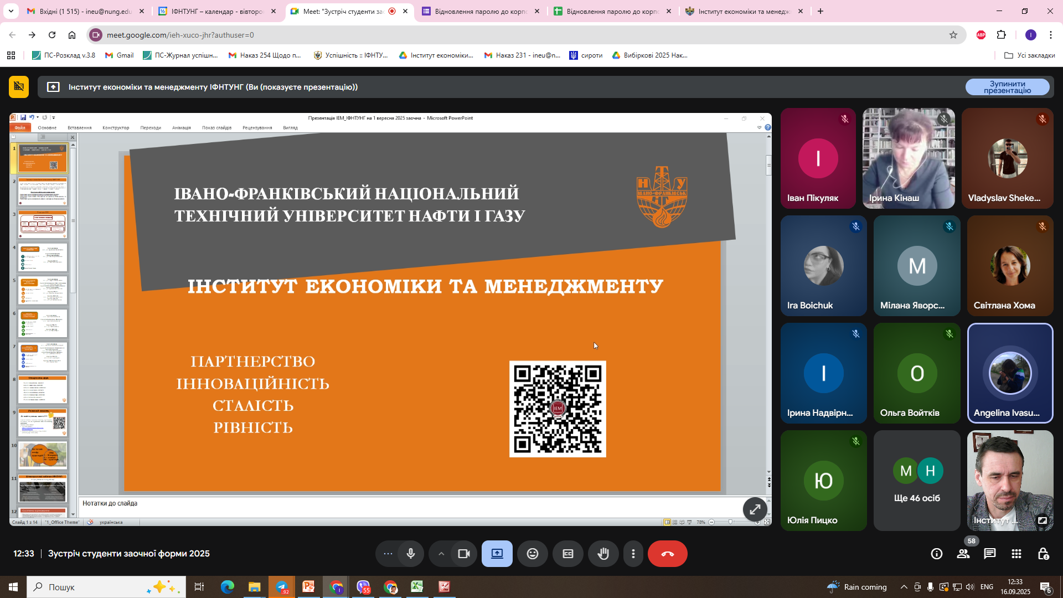Open the meeting details info icon
The image size is (1063, 598).
pos(937,554)
